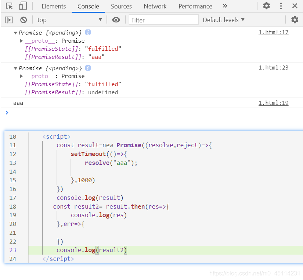This screenshot has height=280, width=303.
Task: Open source link 1.html:19
Action: [273, 103]
